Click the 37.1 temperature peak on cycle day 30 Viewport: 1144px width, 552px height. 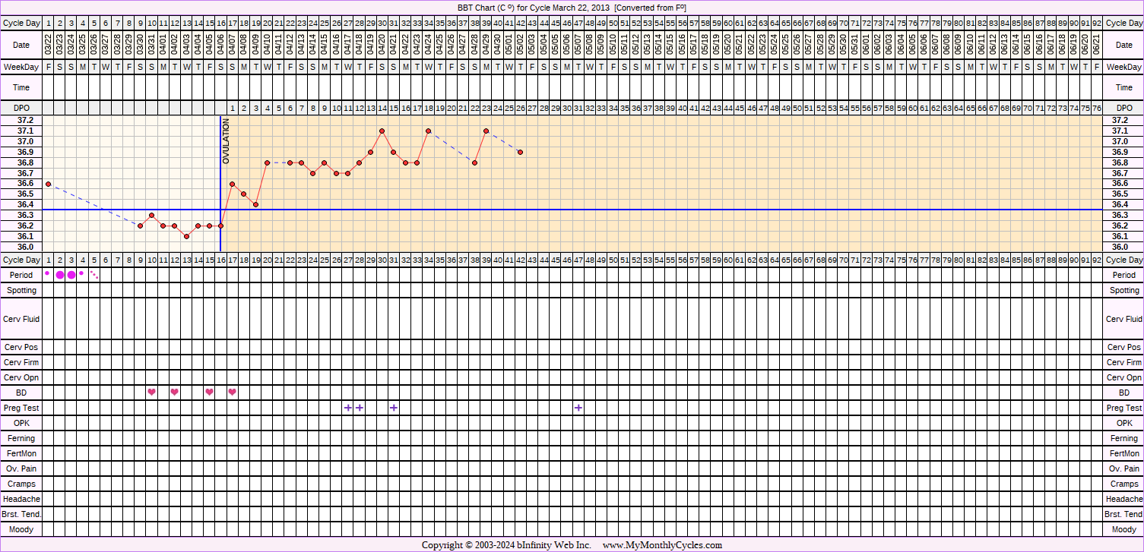382,131
